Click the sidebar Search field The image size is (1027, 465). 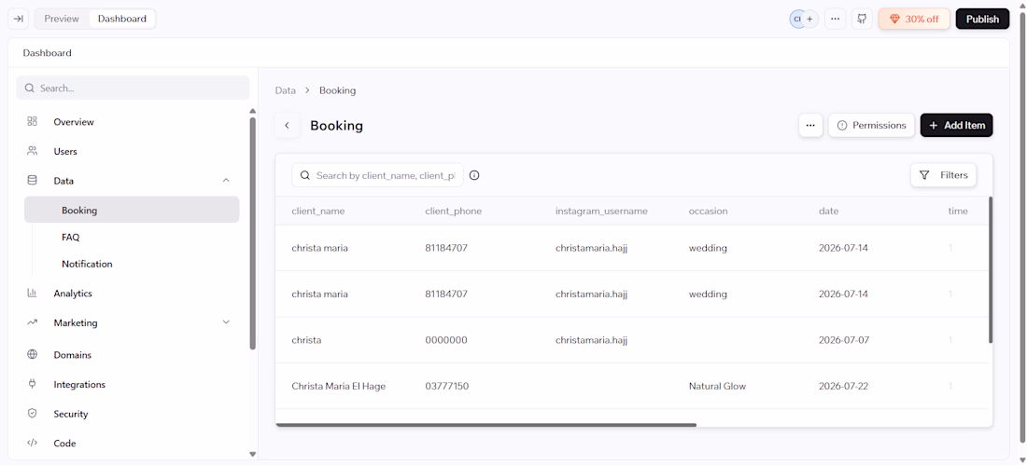pos(133,88)
